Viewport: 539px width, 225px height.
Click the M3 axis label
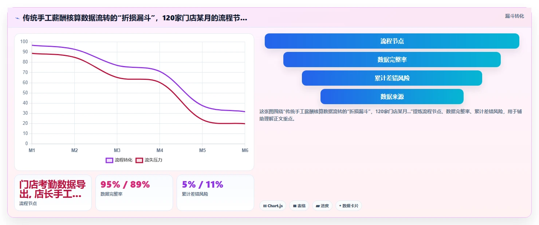point(117,150)
